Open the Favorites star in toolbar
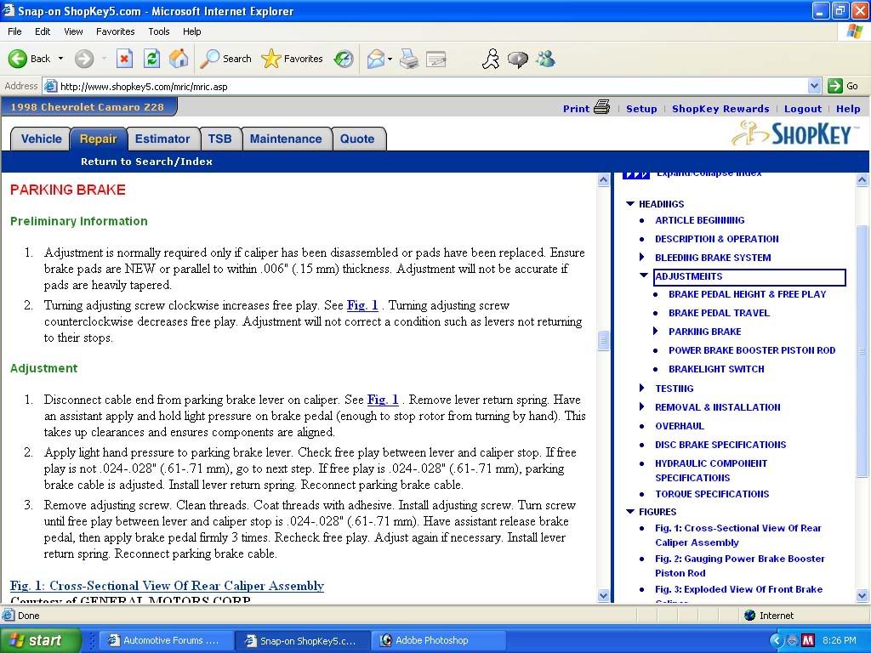Screen dimensions: 871x653 [270, 59]
